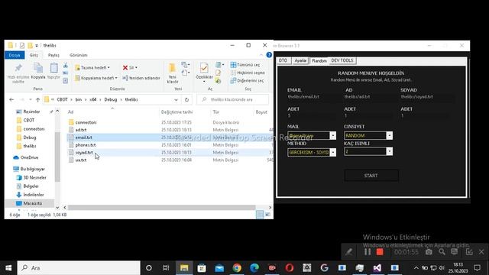Click the up arrow navigation icon

click(x=37, y=100)
